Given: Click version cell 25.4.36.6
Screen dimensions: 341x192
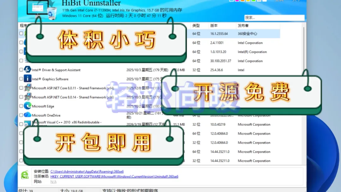Looking at the screenshot, I should [x=216, y=70].
